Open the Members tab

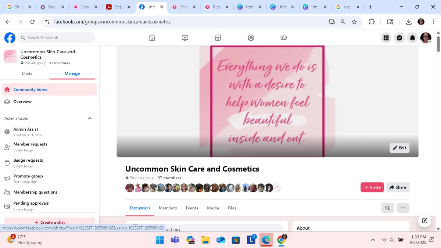click(168, 208)
